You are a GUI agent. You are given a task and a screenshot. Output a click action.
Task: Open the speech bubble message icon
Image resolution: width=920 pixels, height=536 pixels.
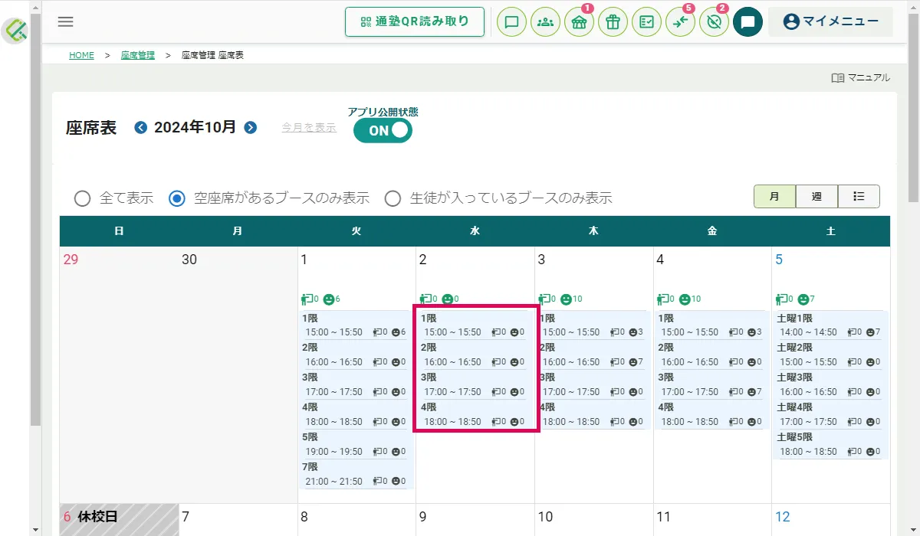coord(512,22)
